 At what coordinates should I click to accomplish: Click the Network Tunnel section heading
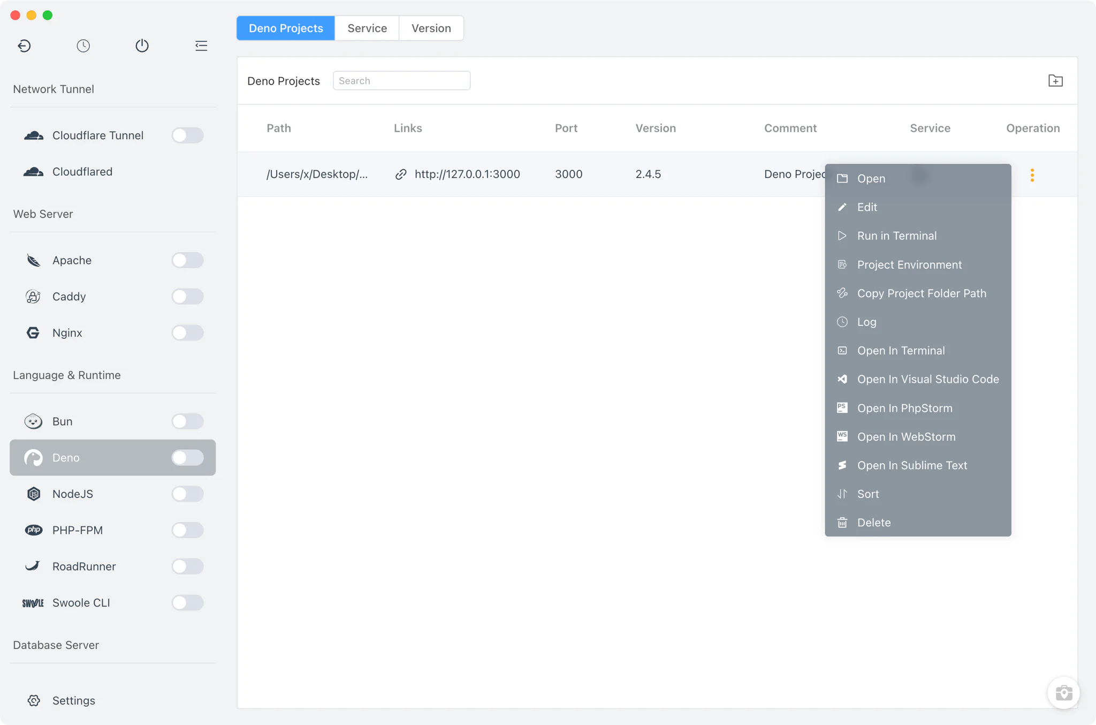click(x=54, y=89)
